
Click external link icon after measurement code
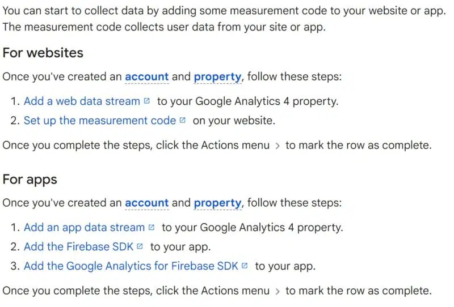182,120
